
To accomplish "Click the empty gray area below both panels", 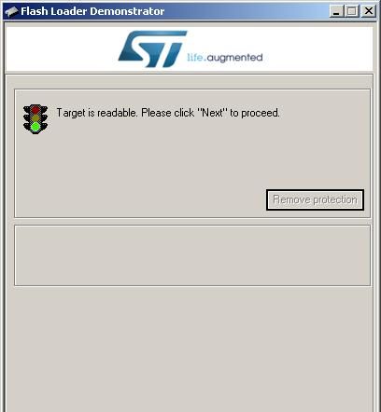I will tap(190, 348).
